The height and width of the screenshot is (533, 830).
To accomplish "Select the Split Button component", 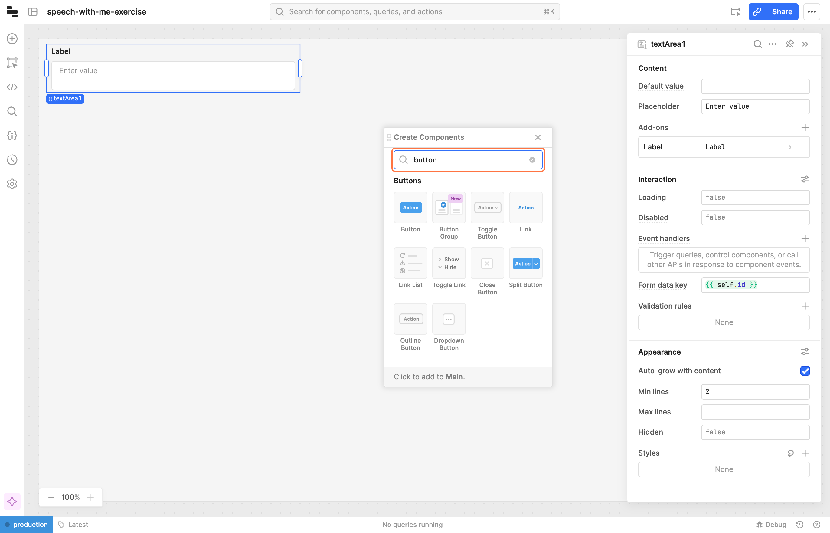I will pyautogui.click(x=525, y=264).
